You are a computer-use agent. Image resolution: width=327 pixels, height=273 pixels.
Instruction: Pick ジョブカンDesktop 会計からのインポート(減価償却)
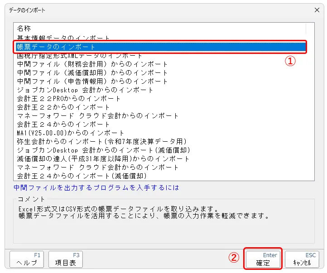[103, 150]
